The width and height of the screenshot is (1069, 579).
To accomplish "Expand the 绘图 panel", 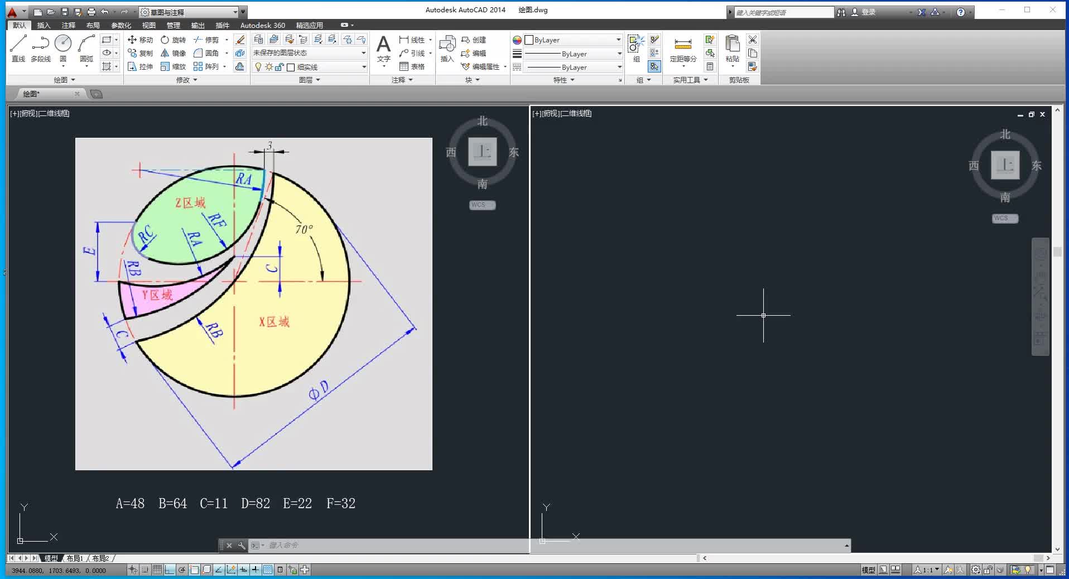I will click(64, 80).
